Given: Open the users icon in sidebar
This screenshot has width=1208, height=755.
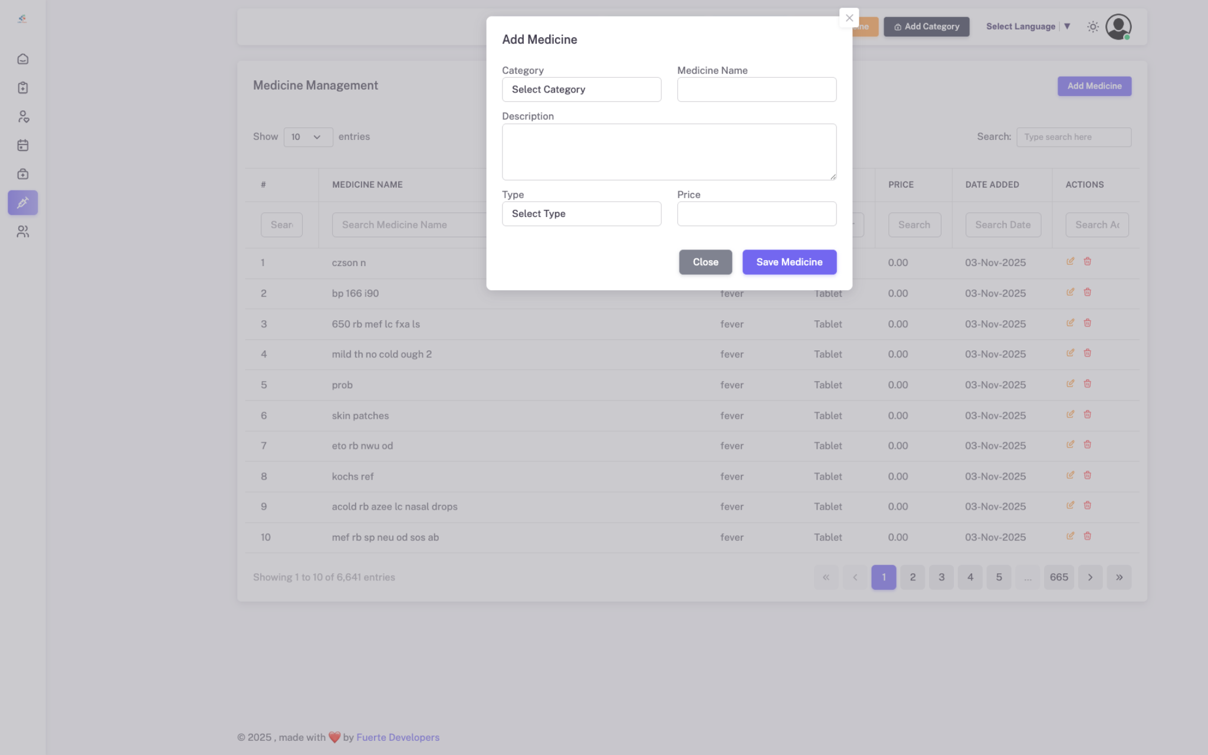Looking at the screenshot, I should pyautogui.click(x=23, y=232).
